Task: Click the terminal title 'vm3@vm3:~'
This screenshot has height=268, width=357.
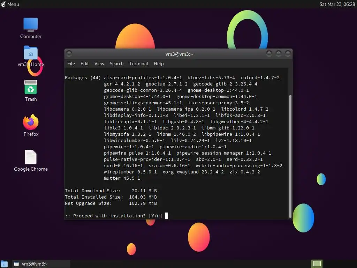Action: click(179, 54)
